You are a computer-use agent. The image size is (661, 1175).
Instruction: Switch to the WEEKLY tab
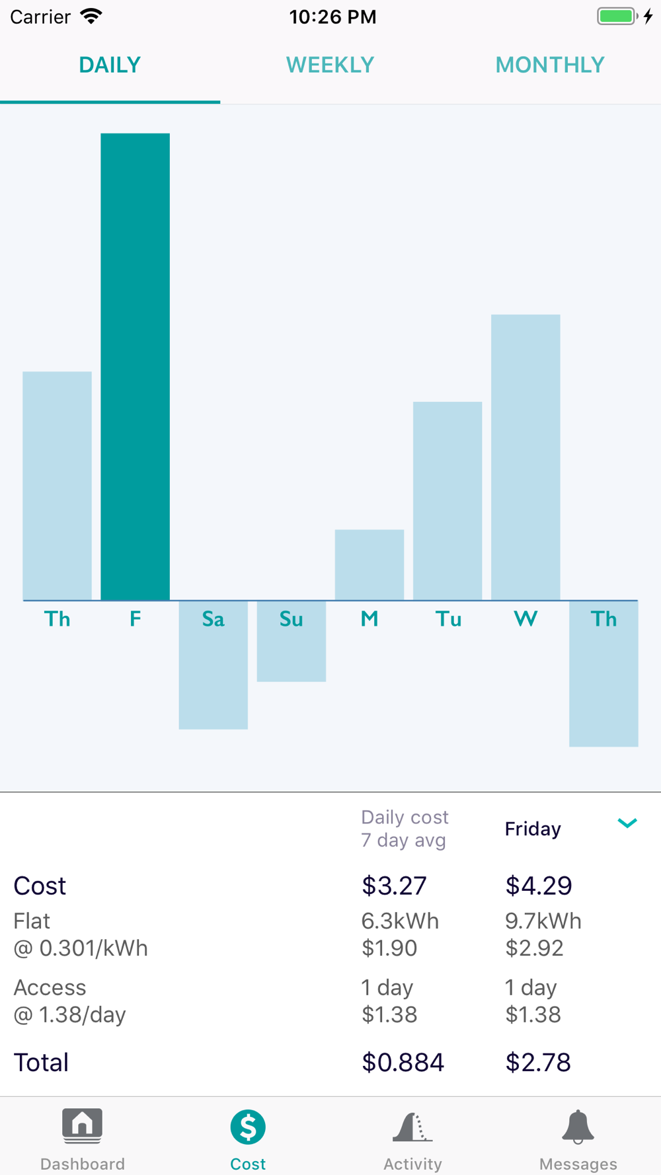click(330, 65)
